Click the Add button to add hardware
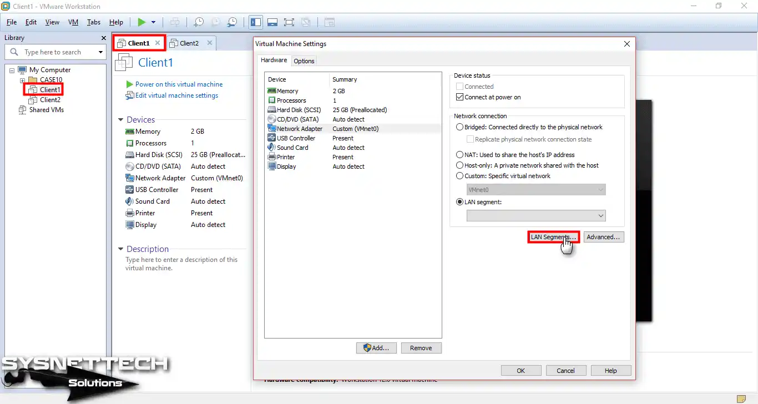758x404 pixels. tap(376, 347)
